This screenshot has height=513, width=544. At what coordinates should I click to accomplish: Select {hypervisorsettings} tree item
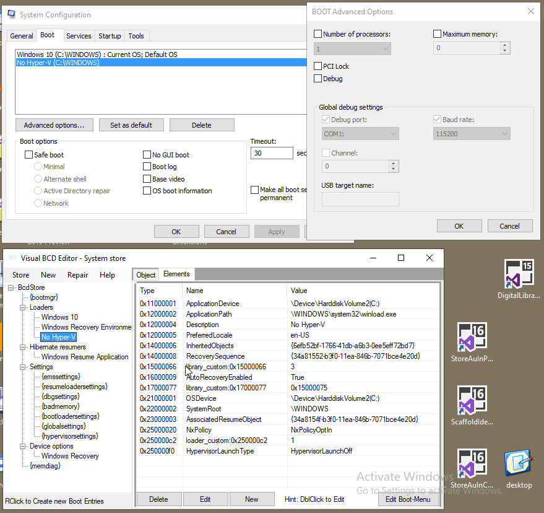70,436
